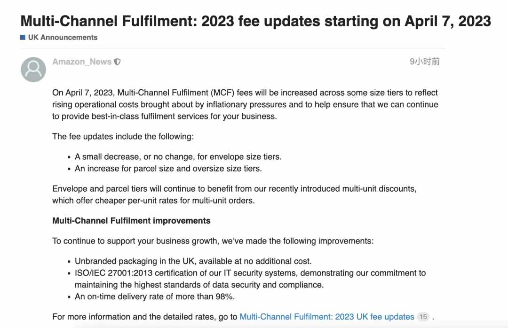Click the 15 click-count badge after the link

[x=423, y=317]
